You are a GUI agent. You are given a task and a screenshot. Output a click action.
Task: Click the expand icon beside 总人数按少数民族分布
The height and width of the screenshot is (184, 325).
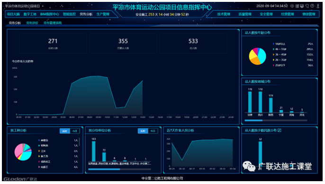(280, 130)
